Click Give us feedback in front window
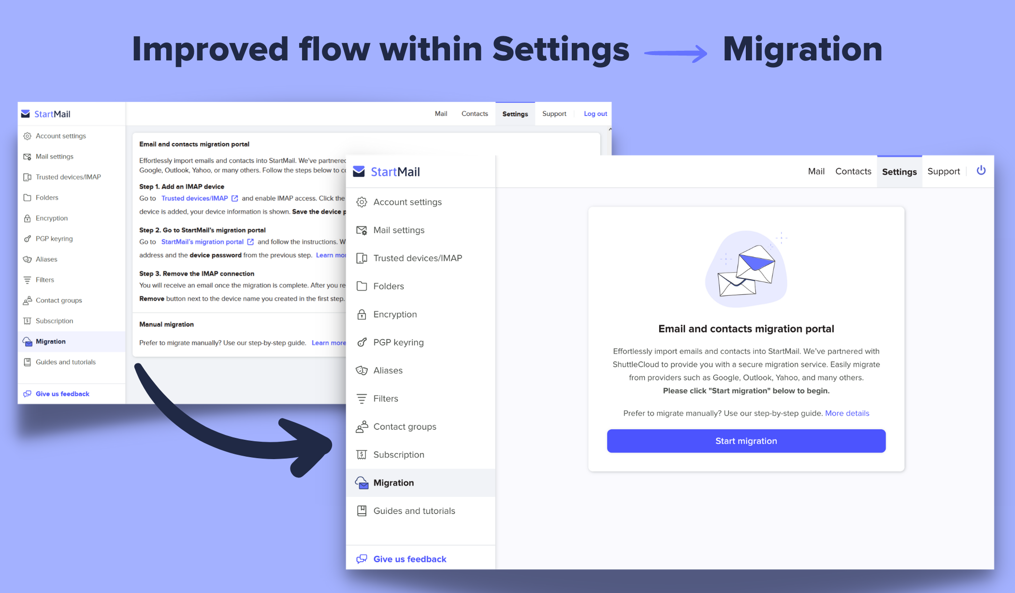This screenshot has height=593, width=1015. [x=409, y=559]
